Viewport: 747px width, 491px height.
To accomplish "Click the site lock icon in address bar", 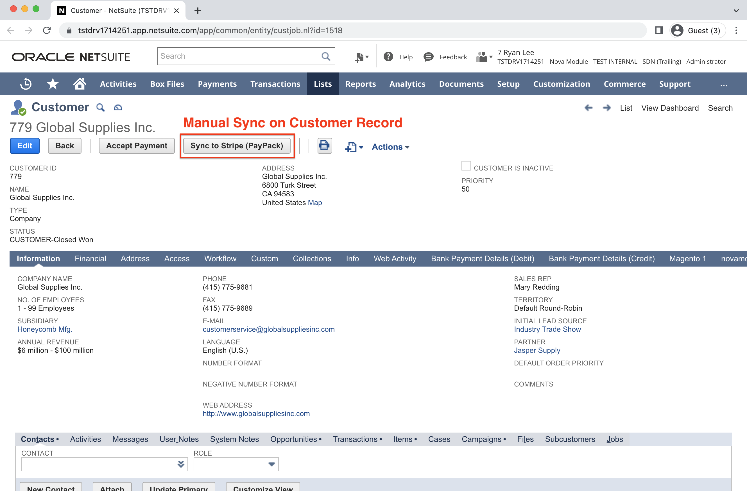I will tap(69, 30).
